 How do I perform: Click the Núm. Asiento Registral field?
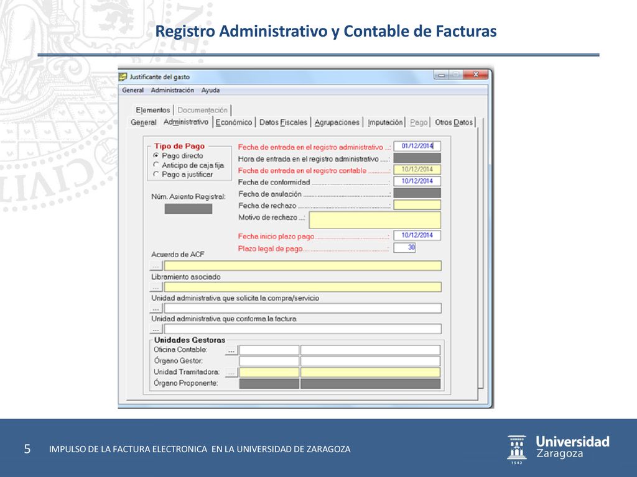coord(188,209)
